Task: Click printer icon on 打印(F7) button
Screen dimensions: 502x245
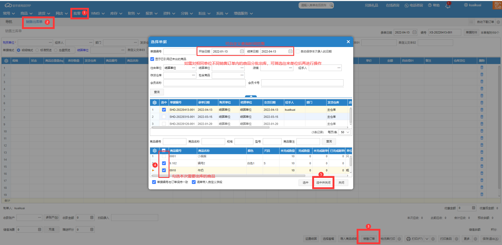Action: click(408, 239)
